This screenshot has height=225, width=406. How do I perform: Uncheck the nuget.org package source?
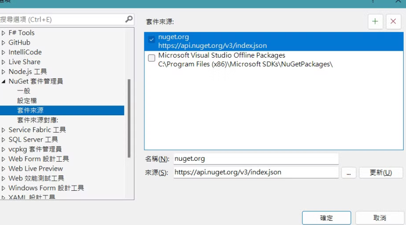tap(151, 39)
